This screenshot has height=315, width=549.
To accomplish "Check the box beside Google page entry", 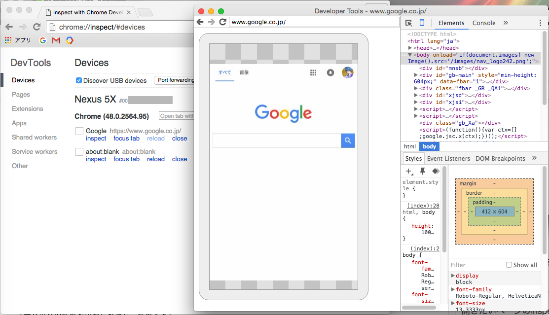I will 79,131.
